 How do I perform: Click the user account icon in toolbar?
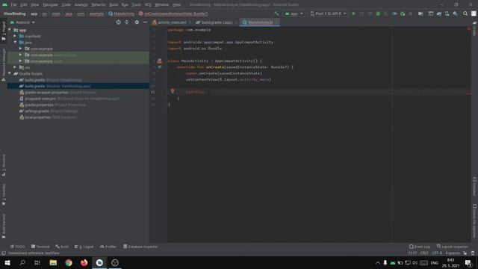coord(474,13)
